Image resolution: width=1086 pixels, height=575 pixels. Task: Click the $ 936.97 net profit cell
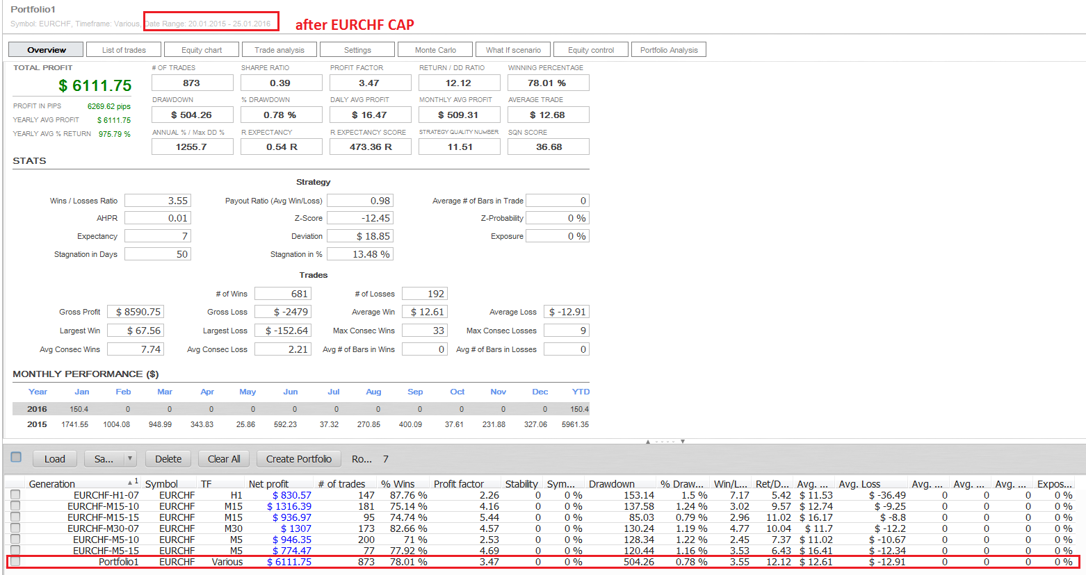click(x=292, y=517)
